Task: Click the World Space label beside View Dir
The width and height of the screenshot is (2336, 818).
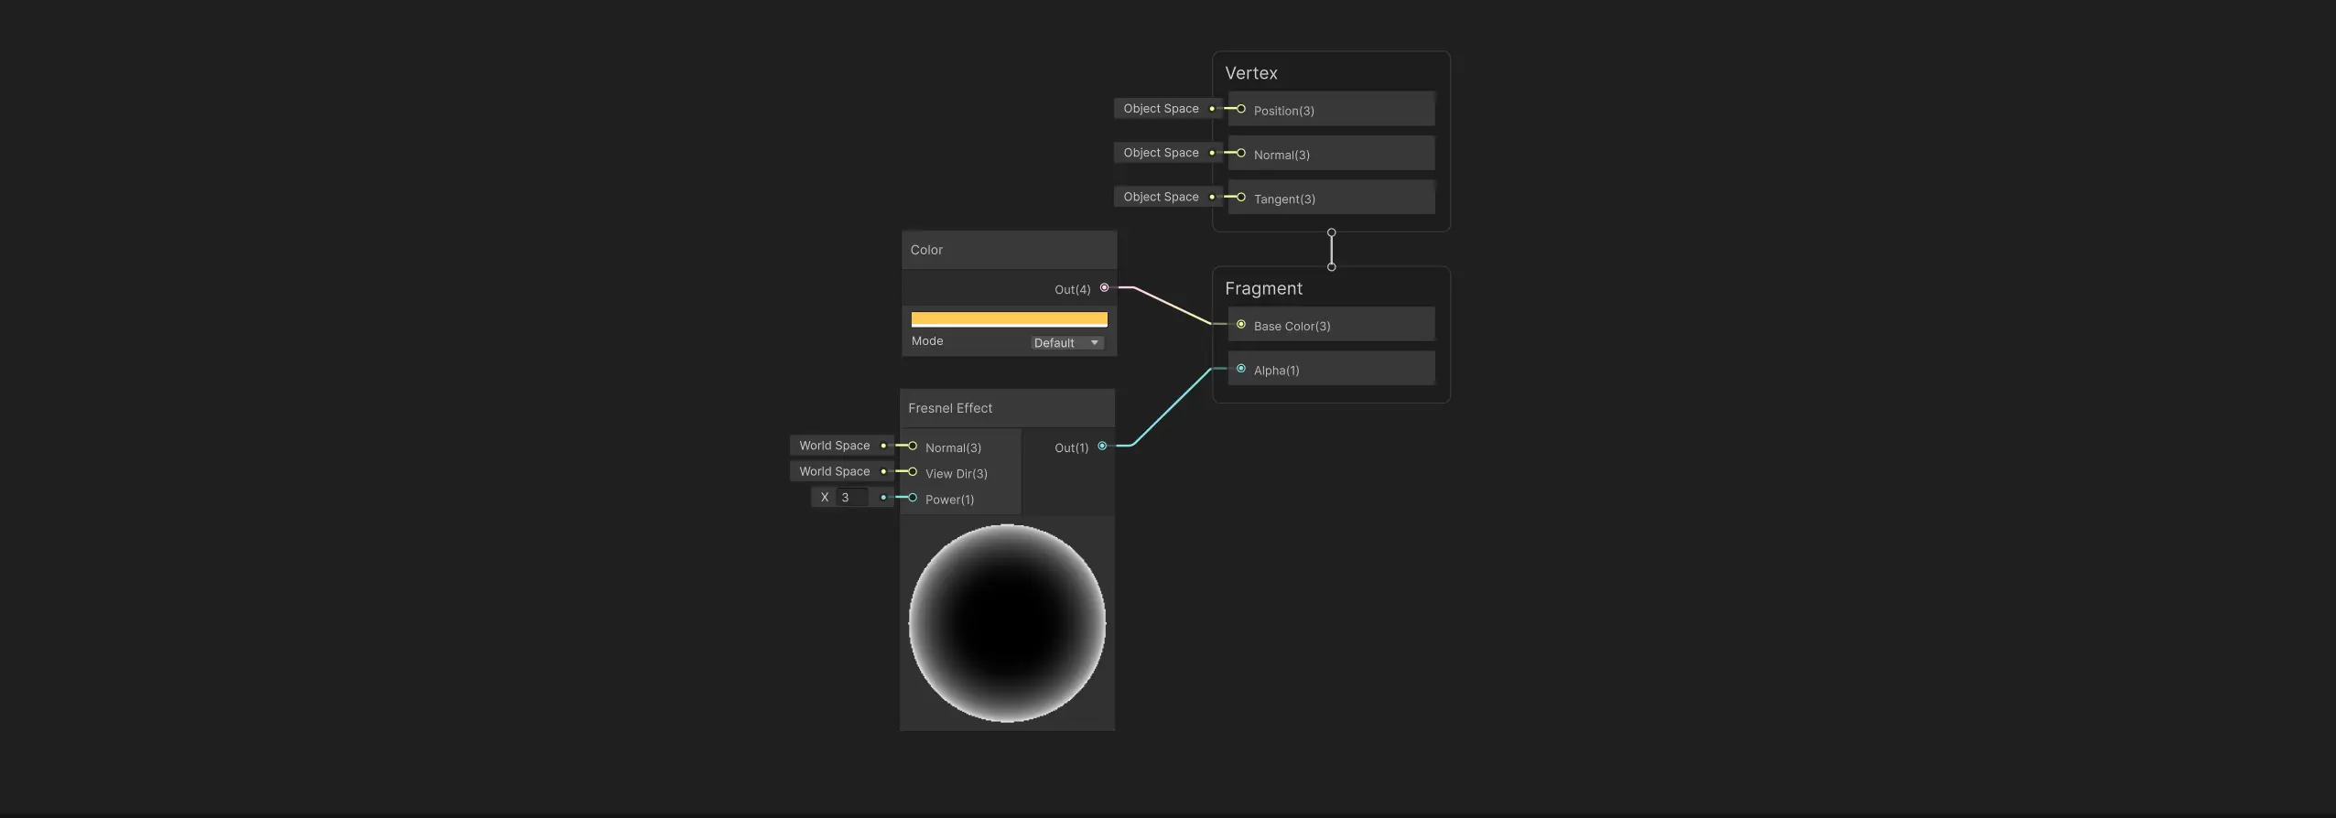Action: coord(834,472)
